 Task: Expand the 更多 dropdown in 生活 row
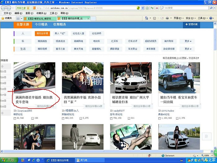coord(188,49)
